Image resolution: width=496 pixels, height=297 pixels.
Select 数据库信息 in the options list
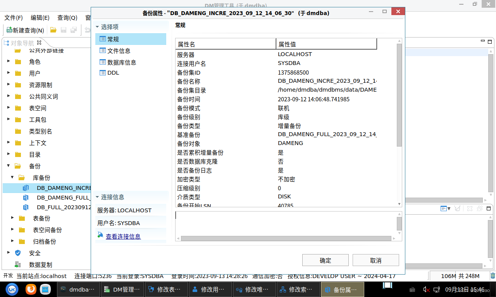tap(131, 62)
